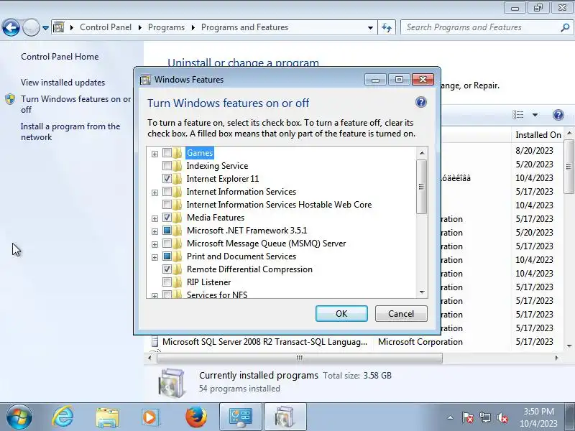
Task: Click the search magnifier icon
Action: pyautogui.click(x=565, y=27)
